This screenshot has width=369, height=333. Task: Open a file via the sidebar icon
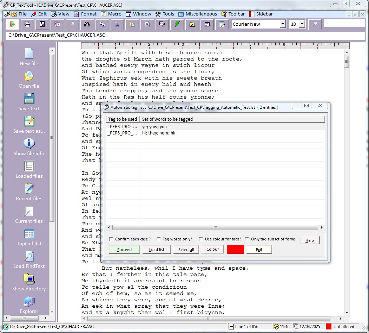click(x=29, y=76)
